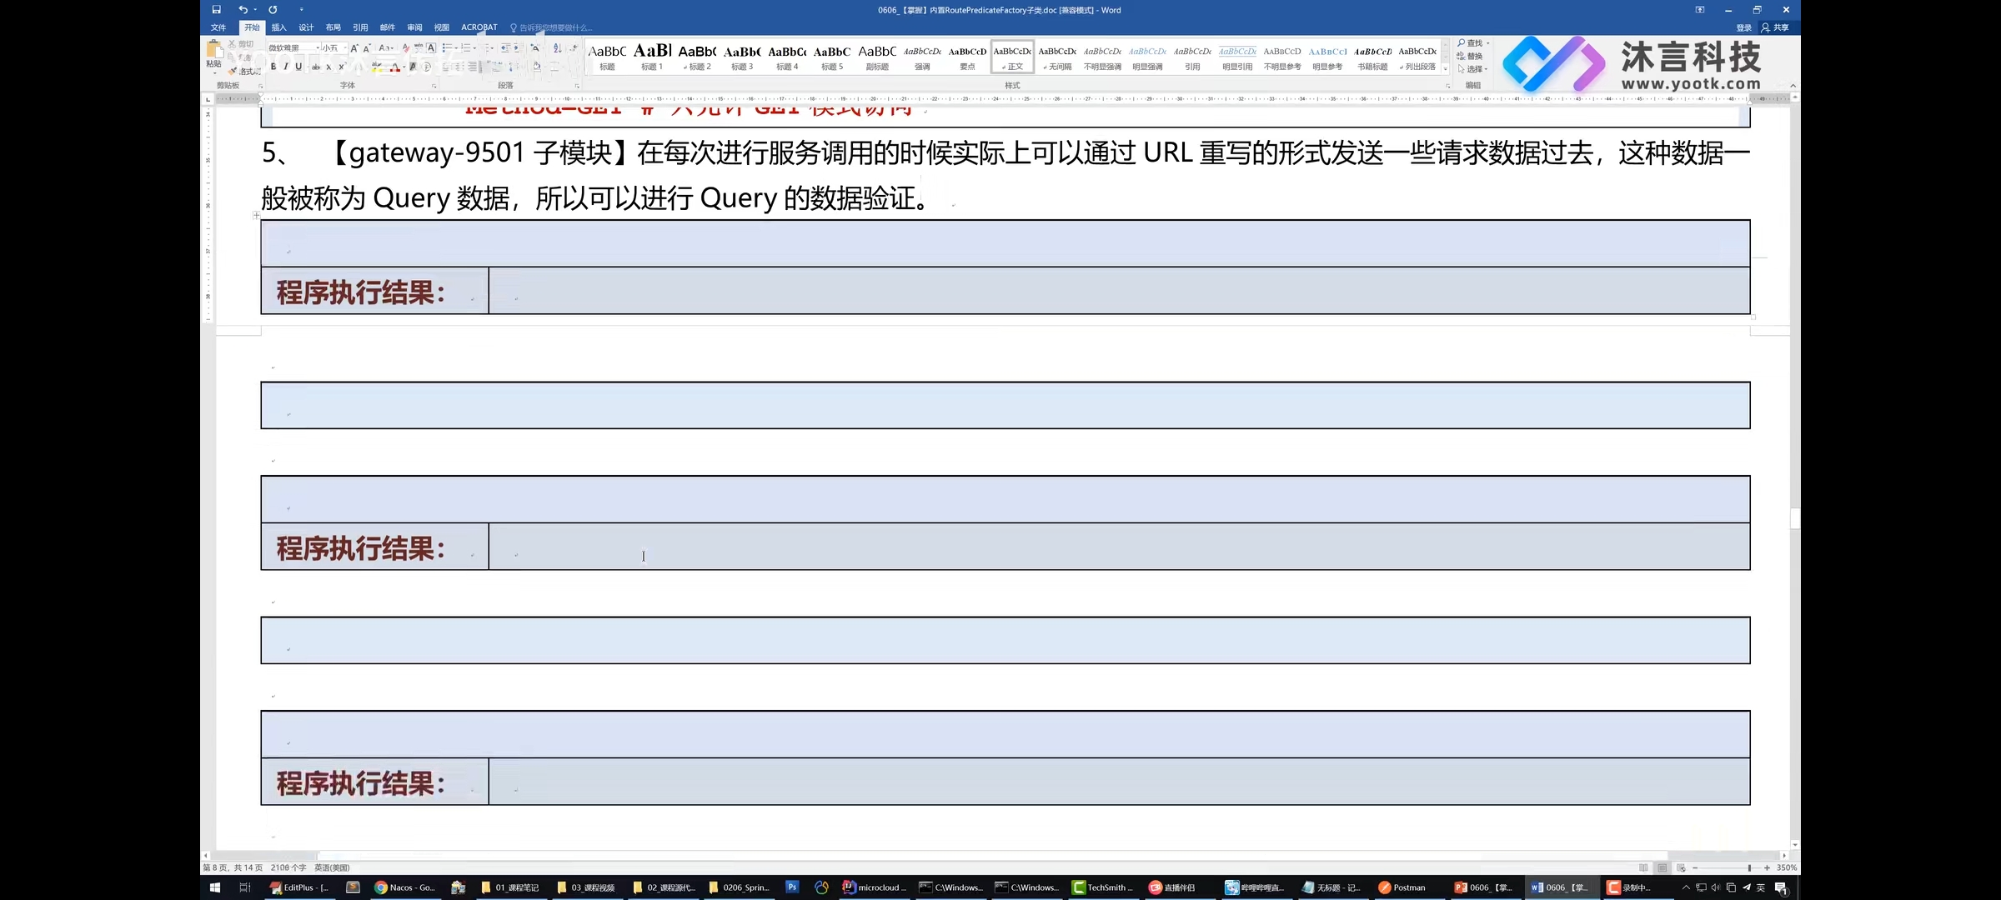
Task: Switch to the 设计 ribbon tab
Action: (306, 27)
